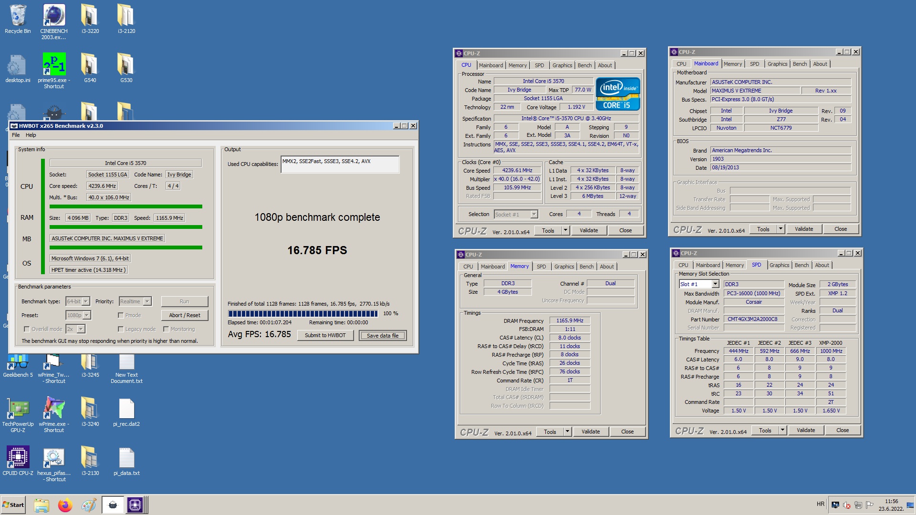Open the pi_data.txt file

point(126,461)
